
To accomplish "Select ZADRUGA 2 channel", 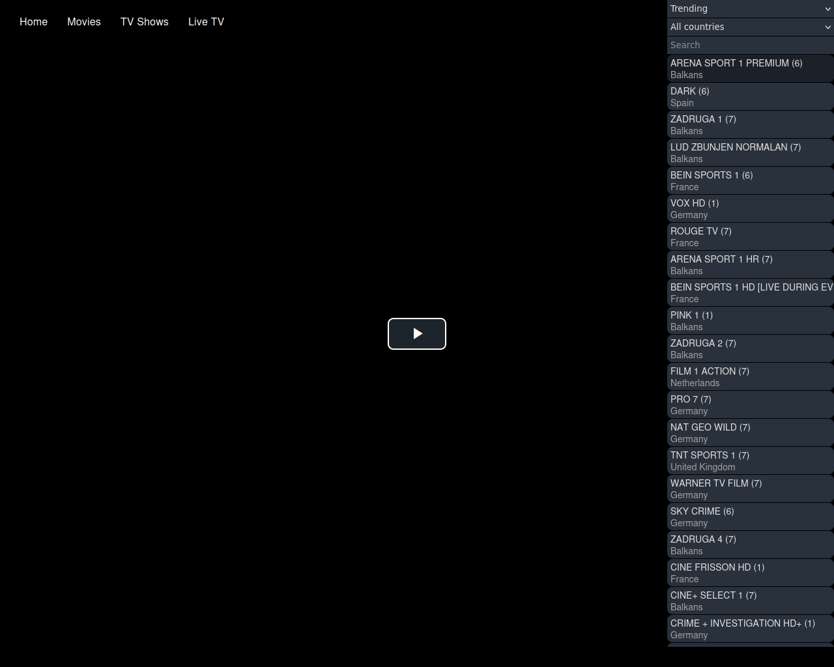I will tap(751, 348).
